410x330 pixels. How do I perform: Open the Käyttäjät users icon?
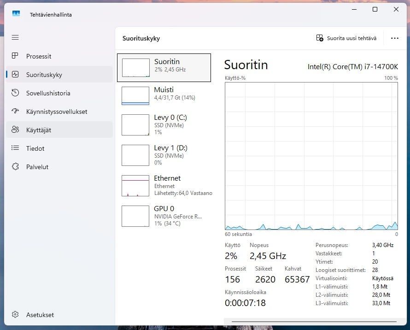15,130
